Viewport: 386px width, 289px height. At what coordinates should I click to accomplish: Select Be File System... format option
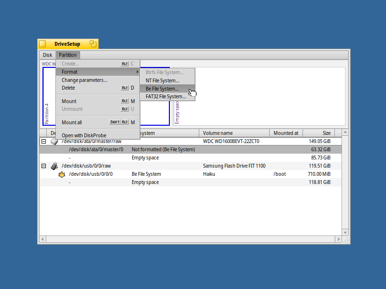point(167,89)
